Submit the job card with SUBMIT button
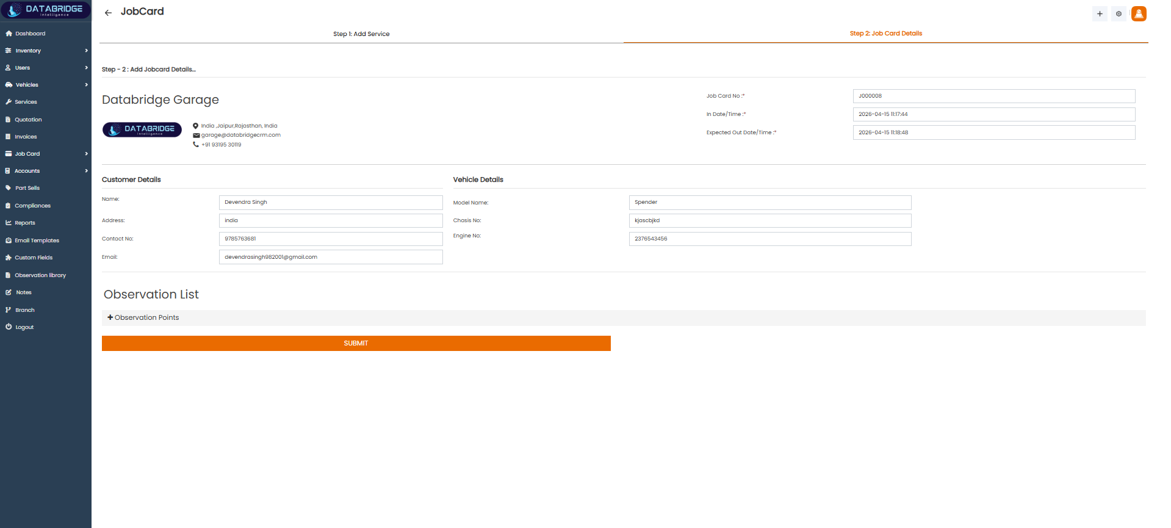1171x528 pixels. click(356, 343)
